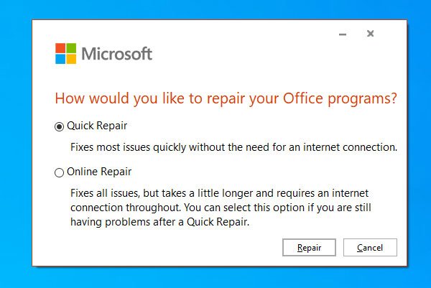Start the repair with Repair button
Screen dimensions: 431x288
(x=309, y=247)
